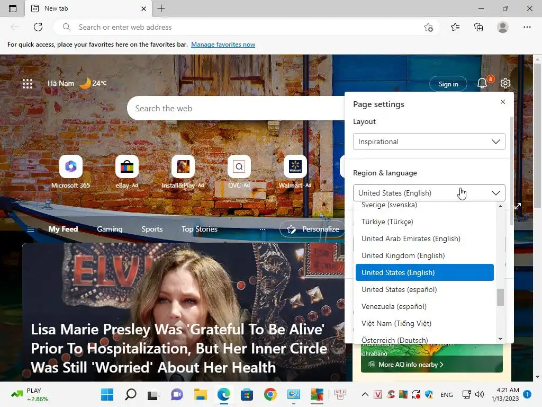Image resolution: width=542 pixels, height=407 pixels.
Task: Open the browser profile avatar
Action: (x=503, y=27)
